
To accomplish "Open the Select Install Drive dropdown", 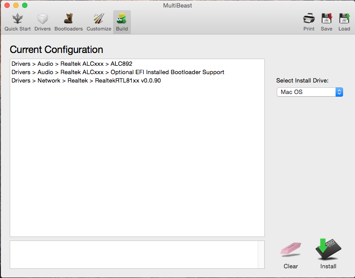I will pyautogui.click(x=310, y=92).
